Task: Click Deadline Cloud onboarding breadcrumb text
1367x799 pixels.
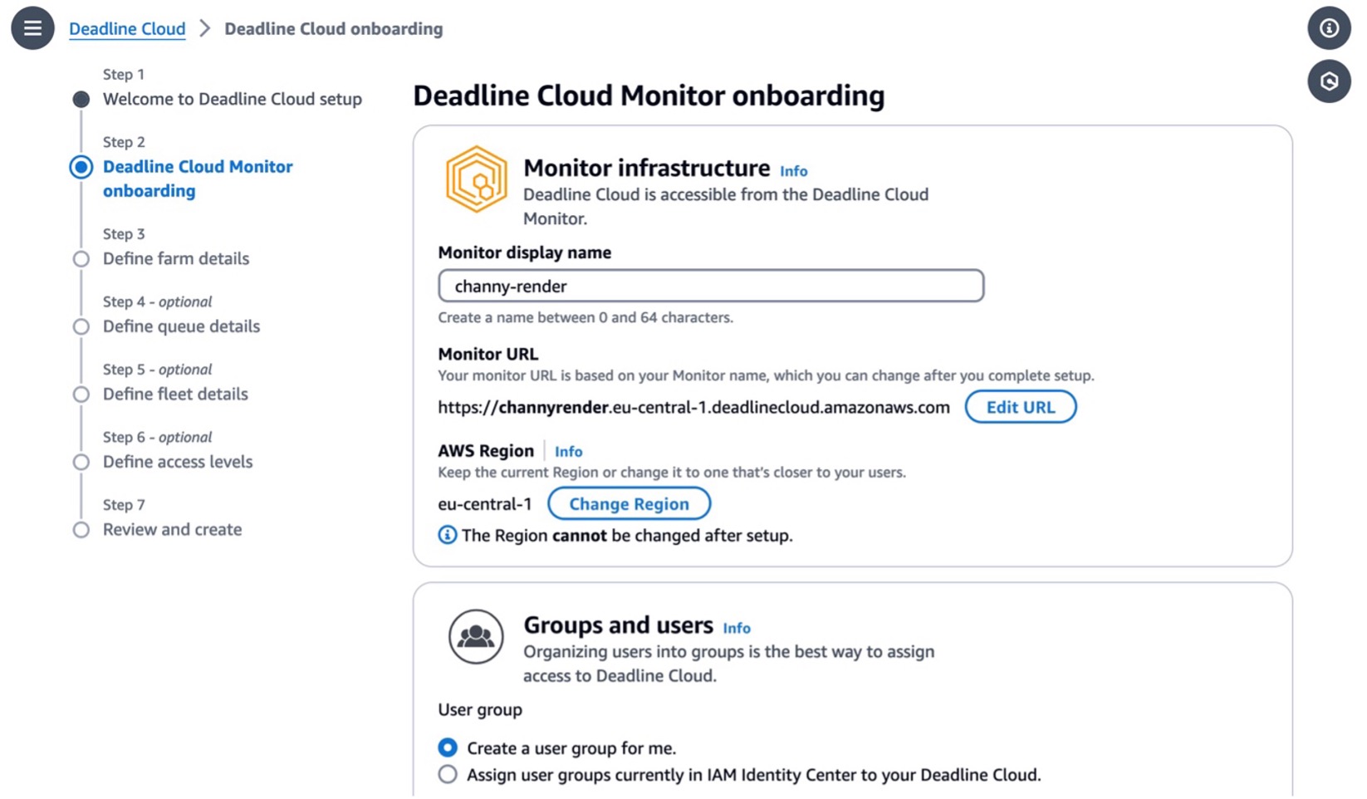Action: (x=333, y=28)
